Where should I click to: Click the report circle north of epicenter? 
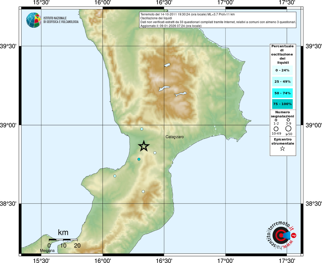pos(141,129)
